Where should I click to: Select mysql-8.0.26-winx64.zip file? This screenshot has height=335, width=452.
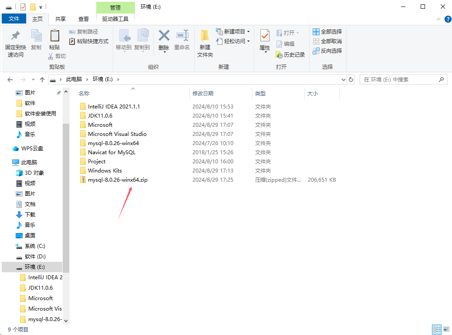pos(118,180)
